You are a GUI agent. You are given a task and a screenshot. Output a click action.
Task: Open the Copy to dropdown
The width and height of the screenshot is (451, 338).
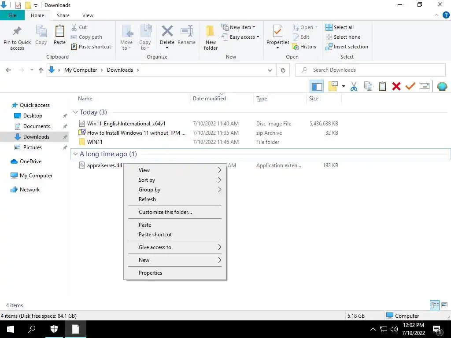tap(145, 37)
